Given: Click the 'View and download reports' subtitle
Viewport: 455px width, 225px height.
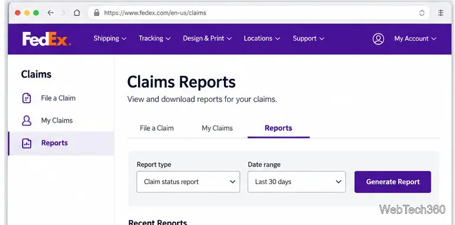Looking at the screenshot, I should 202,99.
